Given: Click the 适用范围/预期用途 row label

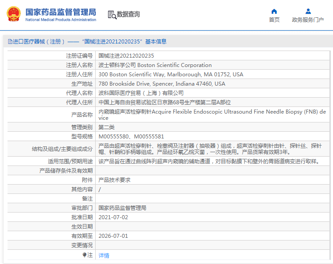Looking at the screenshot, I should point(70,162).
